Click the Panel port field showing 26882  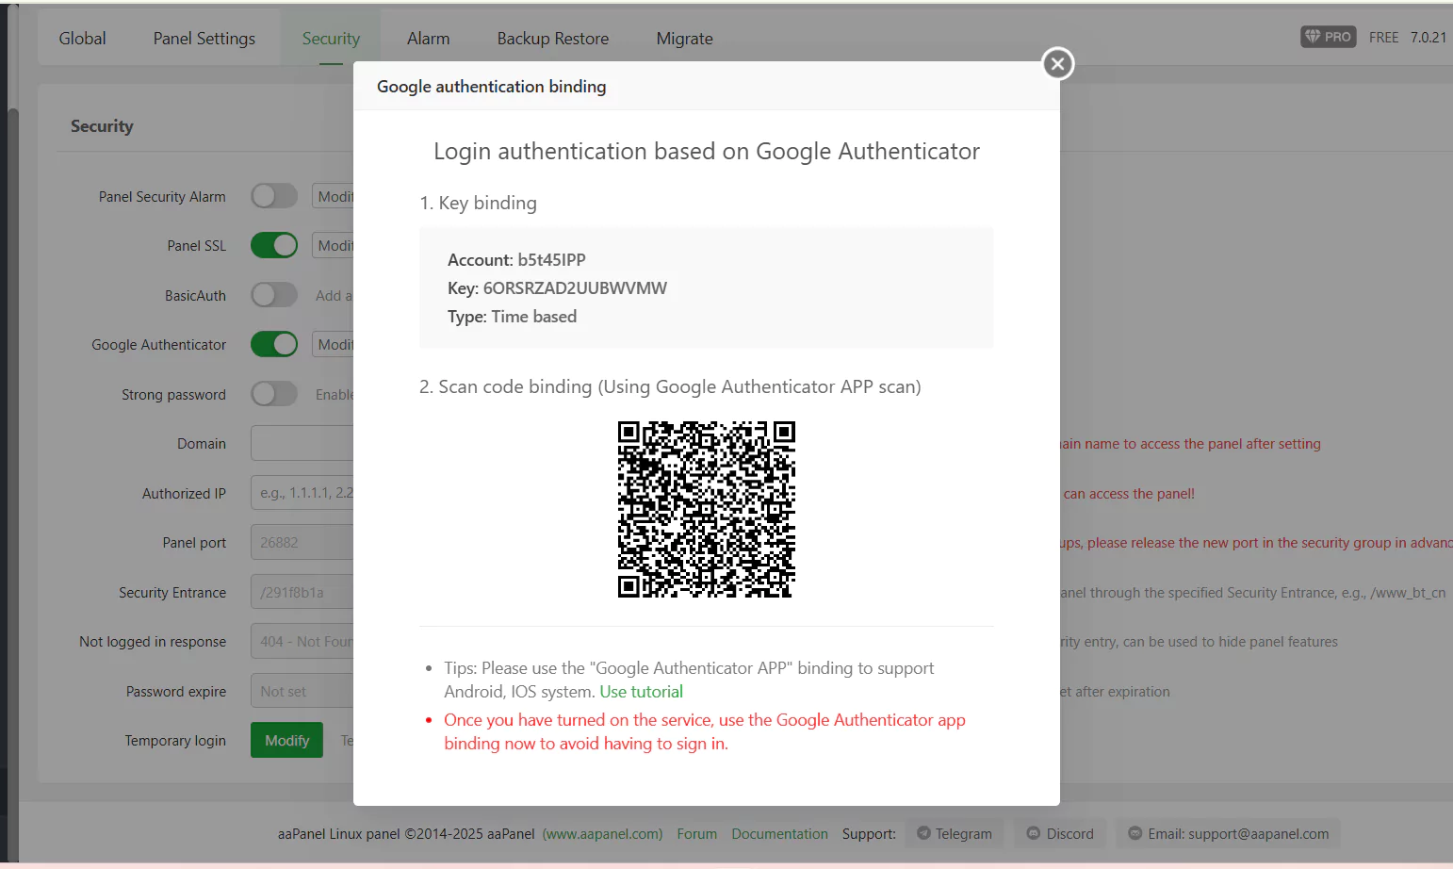[302, 542]
